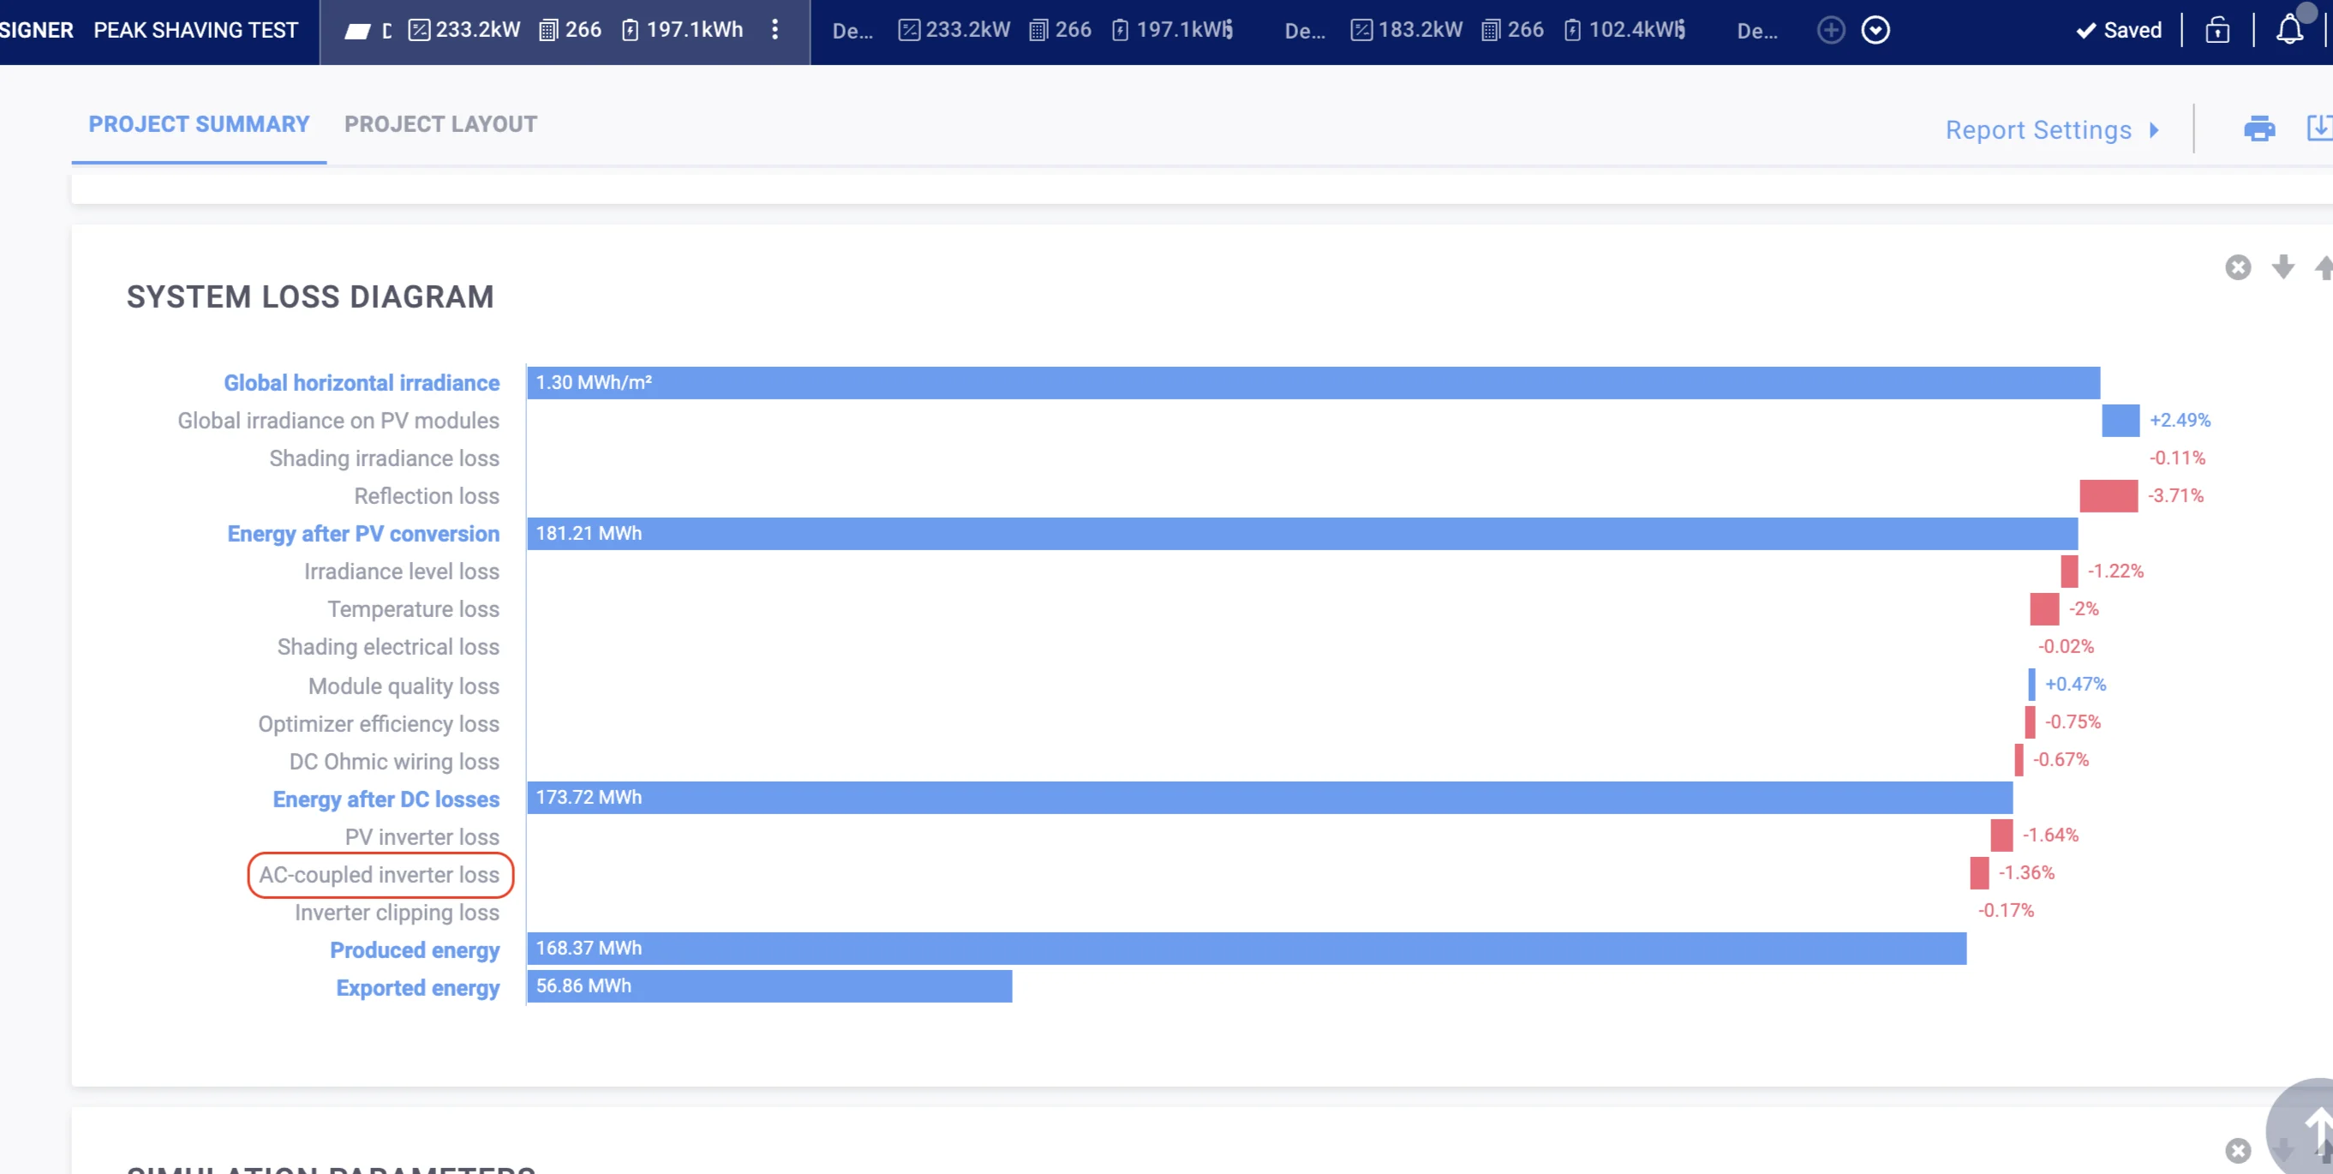
Task: Click the Global horizontal irradiance bar
Action: click(1313, 382)
